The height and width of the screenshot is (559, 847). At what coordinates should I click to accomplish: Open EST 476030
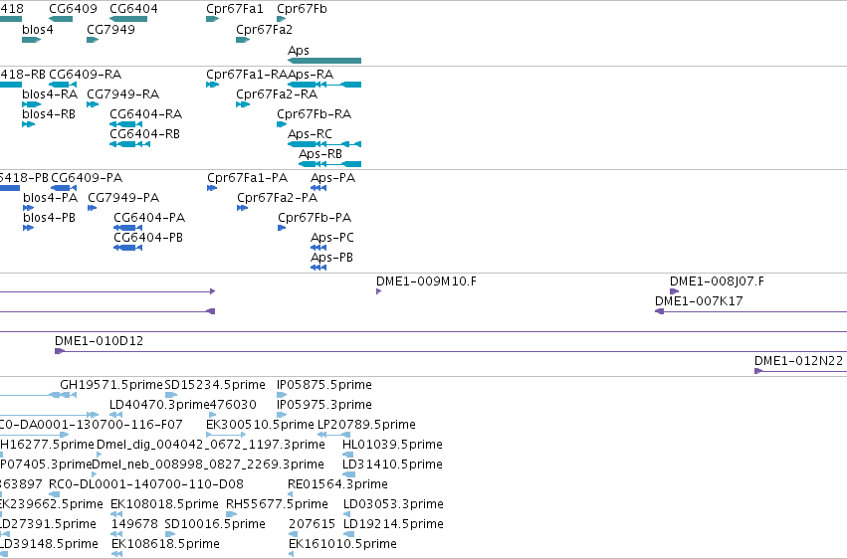click(x=212, y=415)
